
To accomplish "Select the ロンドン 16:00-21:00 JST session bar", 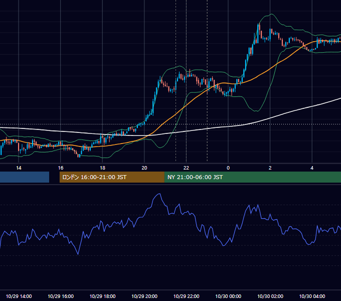I will (112, 177).
